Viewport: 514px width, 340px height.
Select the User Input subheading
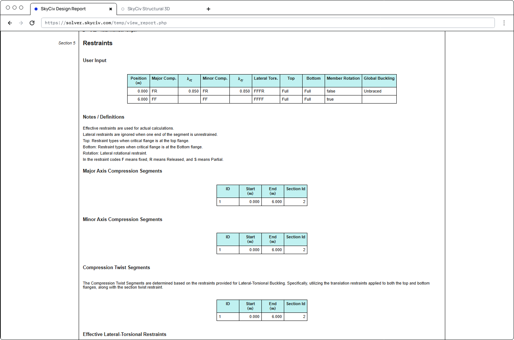click(x=94, y=61)
